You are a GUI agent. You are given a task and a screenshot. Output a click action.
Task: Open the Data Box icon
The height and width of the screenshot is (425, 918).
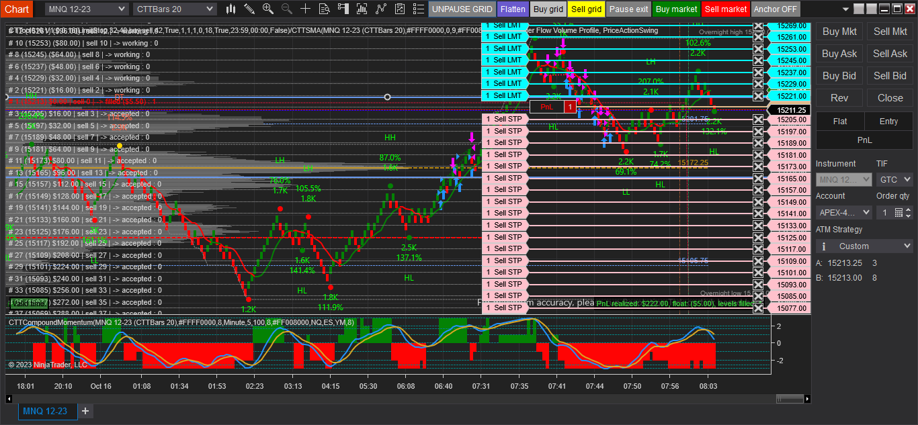coord(325,9)
